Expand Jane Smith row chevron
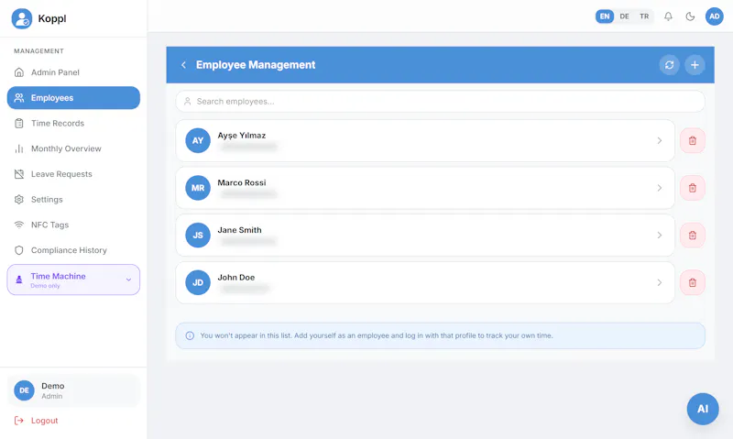 [x=659, y=236]
